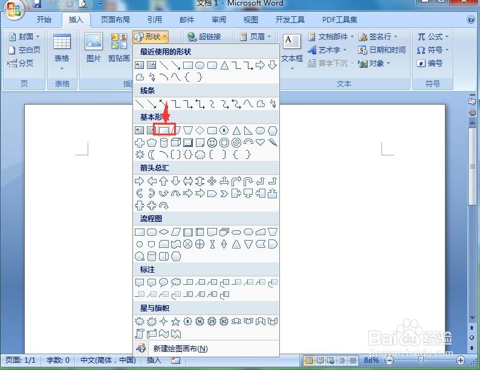Open the Review tab
The height and width of the screenshot is (370, 480).
tap(219, 19)
